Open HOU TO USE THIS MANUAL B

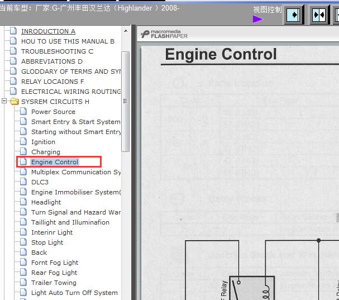tap(68, 41)
